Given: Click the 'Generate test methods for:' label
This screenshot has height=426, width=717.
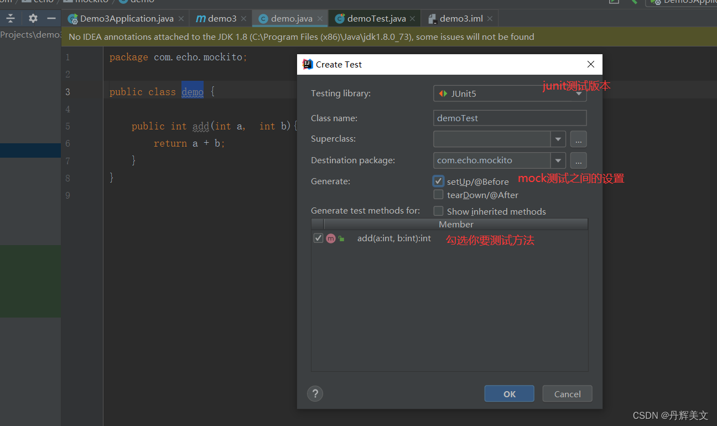Looking at the screenshot, I should tap(365, 210).
